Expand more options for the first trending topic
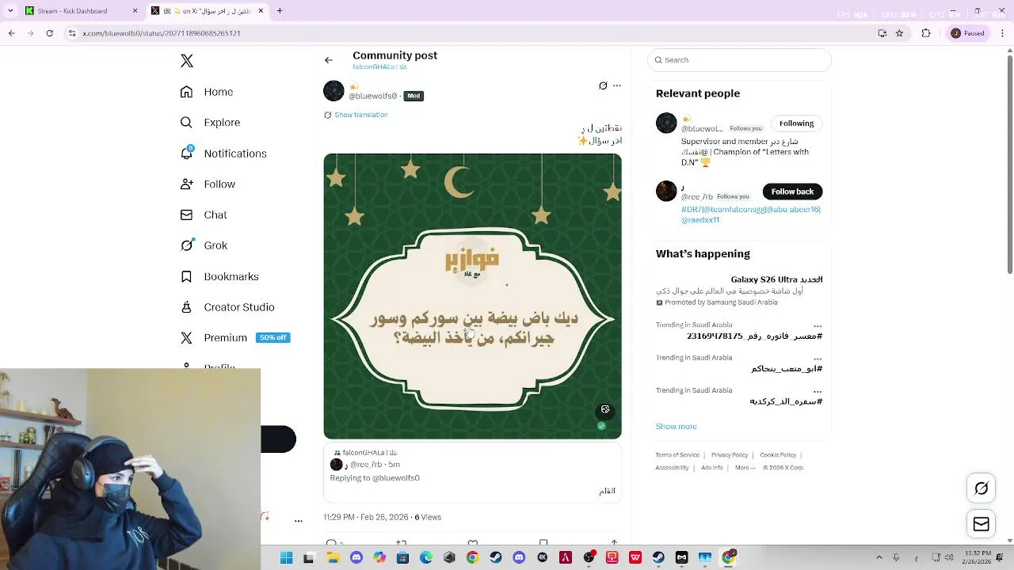Screen dimensions: 1014x570 tap(818, 325)
